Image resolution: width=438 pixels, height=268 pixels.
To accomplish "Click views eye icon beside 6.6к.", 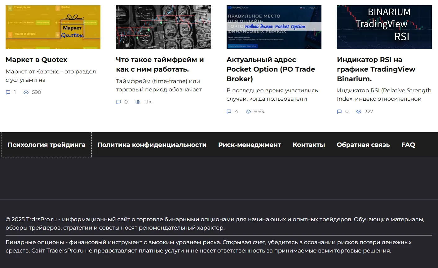I will (248, 112).
